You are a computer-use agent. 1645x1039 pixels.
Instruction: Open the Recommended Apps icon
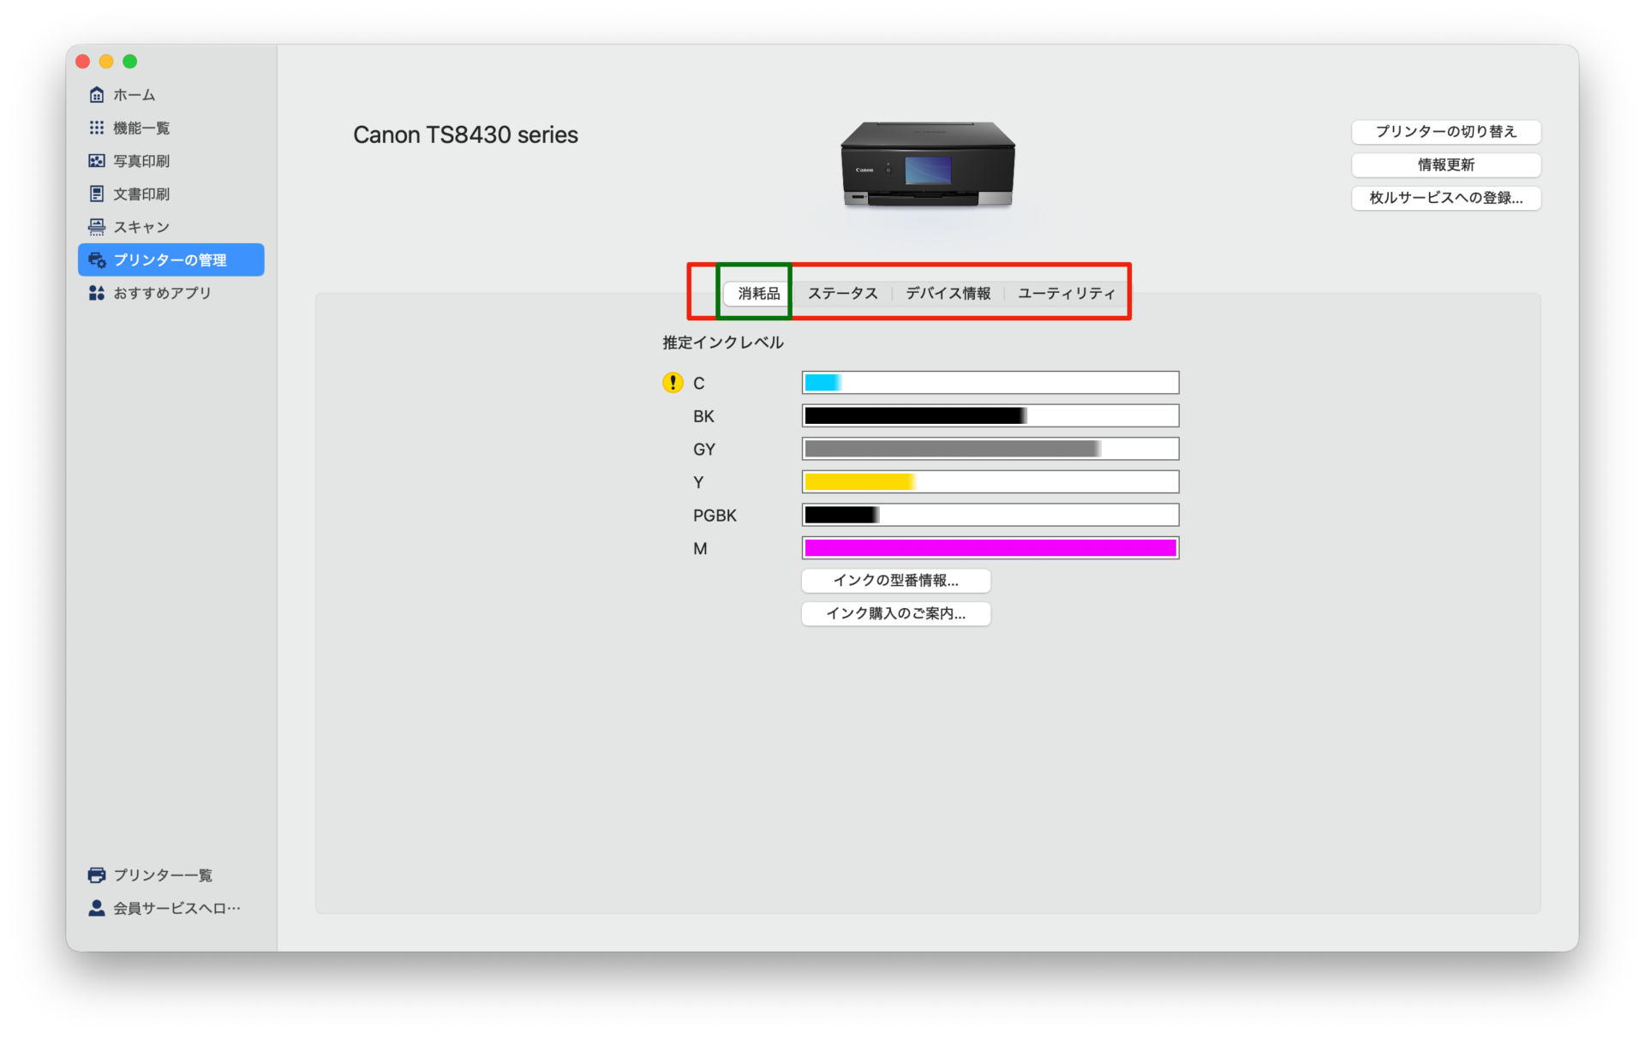[97, 293]
